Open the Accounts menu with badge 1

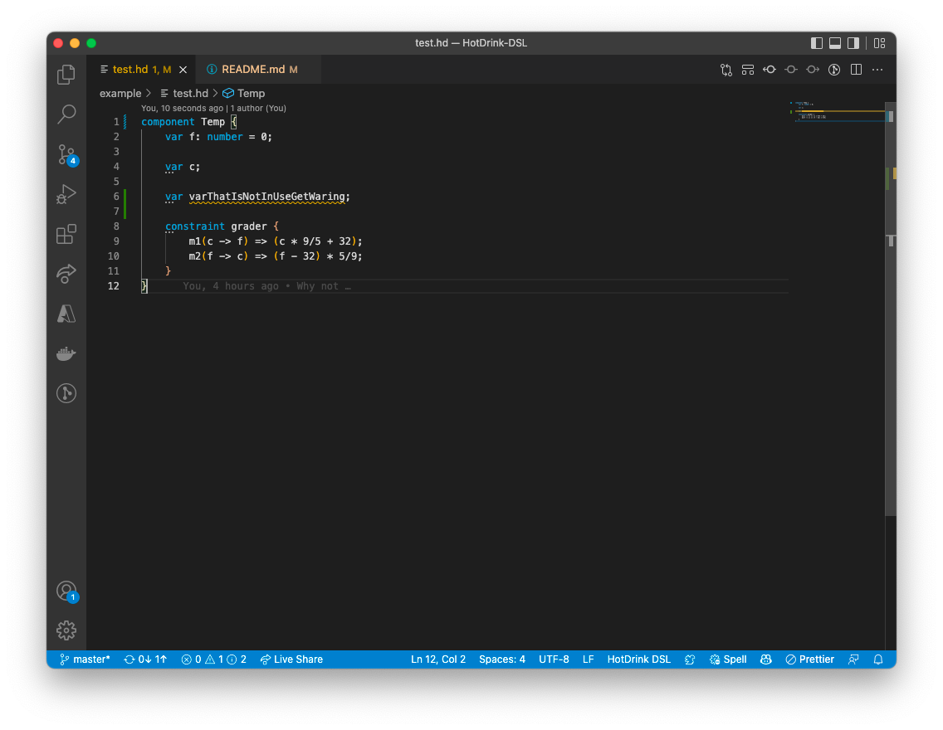click(66, 591)
